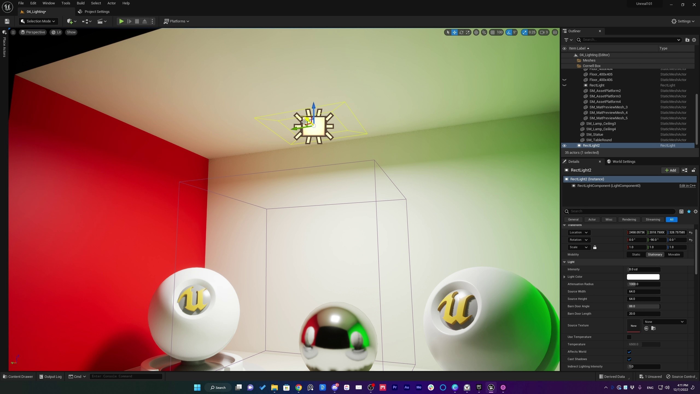Toggle favorites star filter in Details
This screenshot has height=394, width=700.
coord(689,211)
